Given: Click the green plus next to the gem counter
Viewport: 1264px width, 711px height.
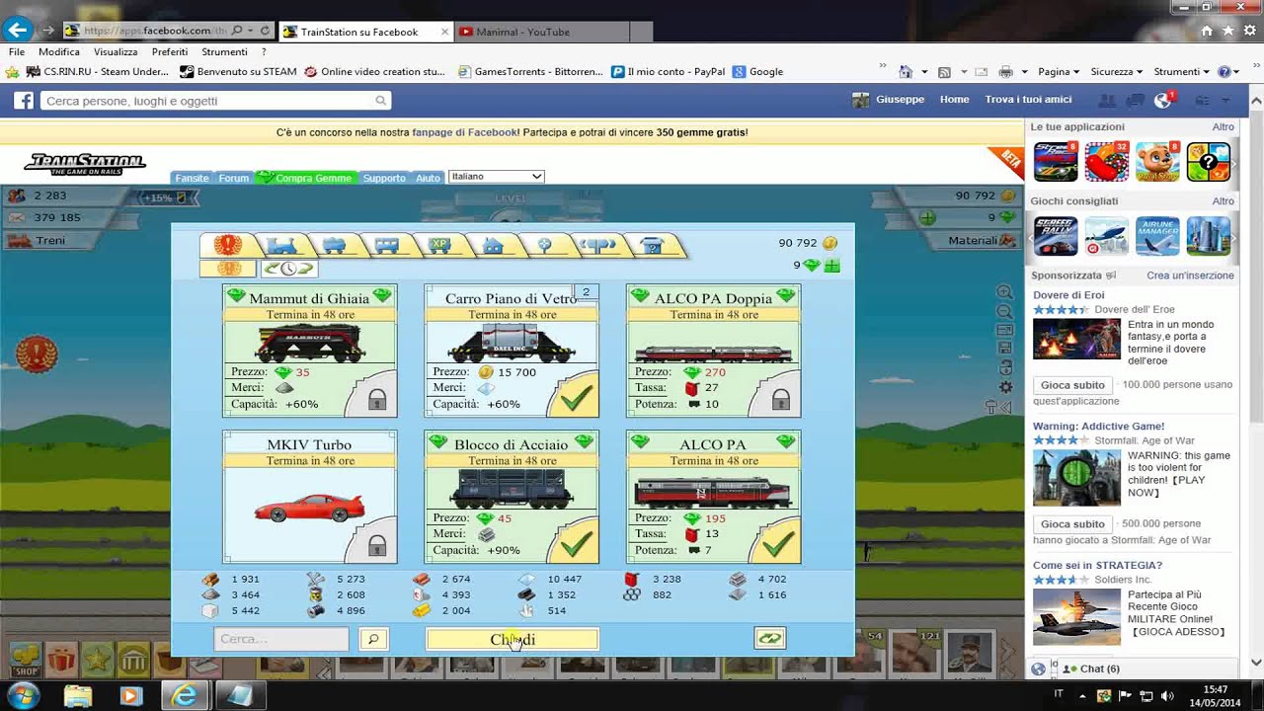Looking at the screenshot, I should tap(927, 217).
